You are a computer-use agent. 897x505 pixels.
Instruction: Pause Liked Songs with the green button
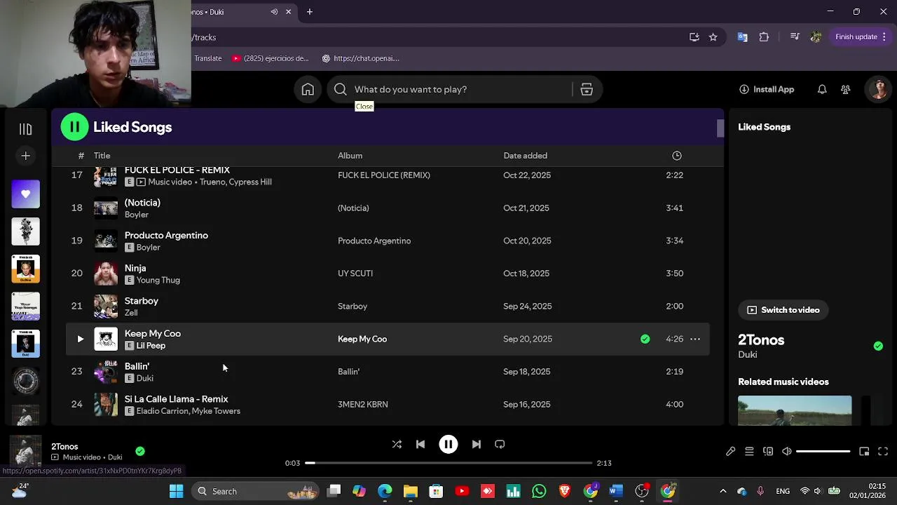click(74, 127)
